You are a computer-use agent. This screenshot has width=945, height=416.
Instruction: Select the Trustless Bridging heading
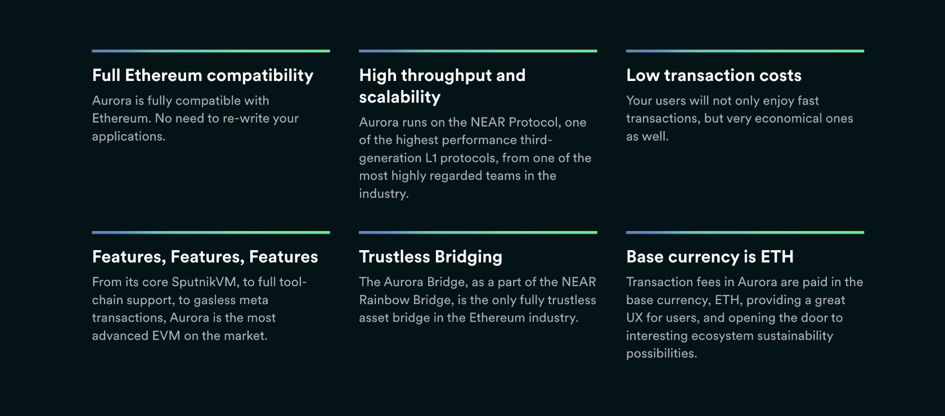[430, 257]
